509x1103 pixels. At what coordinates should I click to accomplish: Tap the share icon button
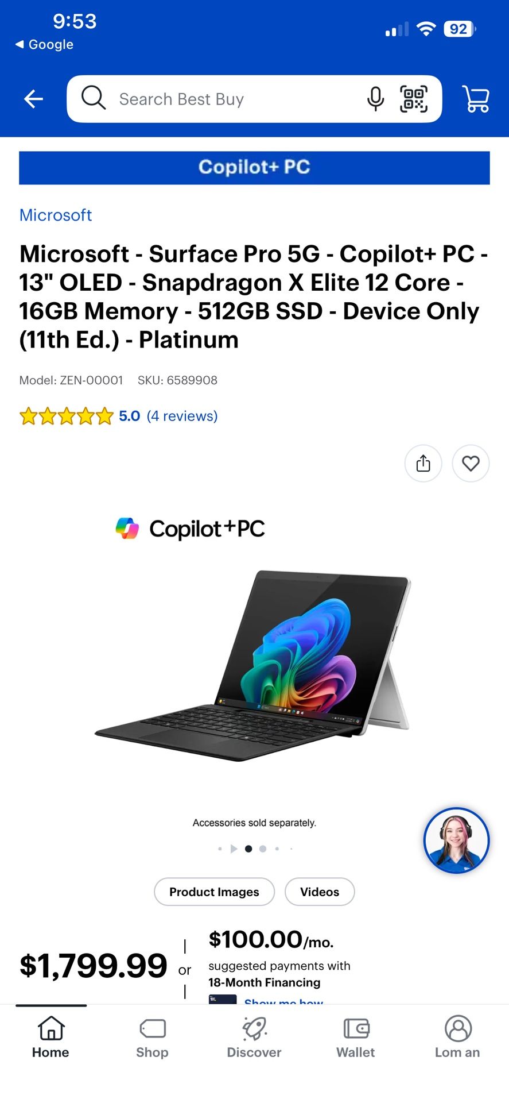click(x=423, y=463)
